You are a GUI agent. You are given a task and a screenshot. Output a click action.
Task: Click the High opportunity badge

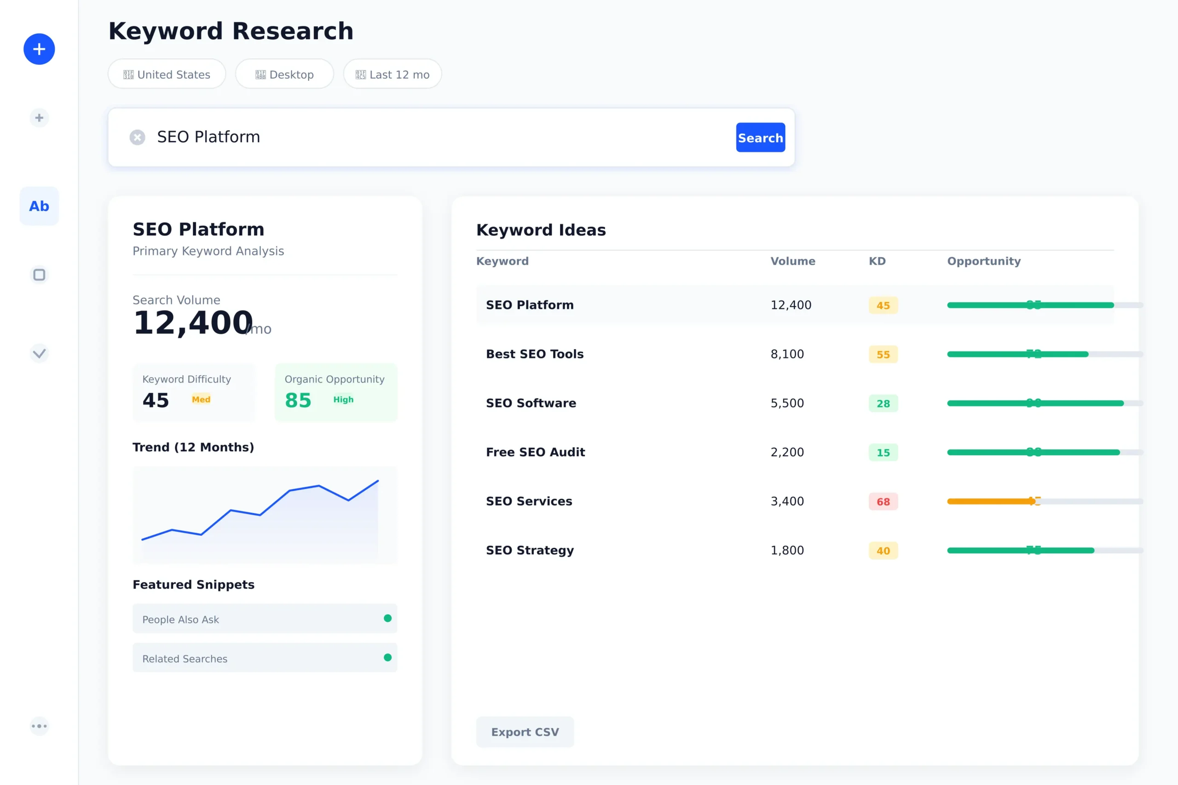pyautogui.click(x=344, y=399)
